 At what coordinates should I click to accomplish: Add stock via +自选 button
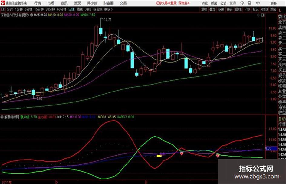click(x=264, y=9)
